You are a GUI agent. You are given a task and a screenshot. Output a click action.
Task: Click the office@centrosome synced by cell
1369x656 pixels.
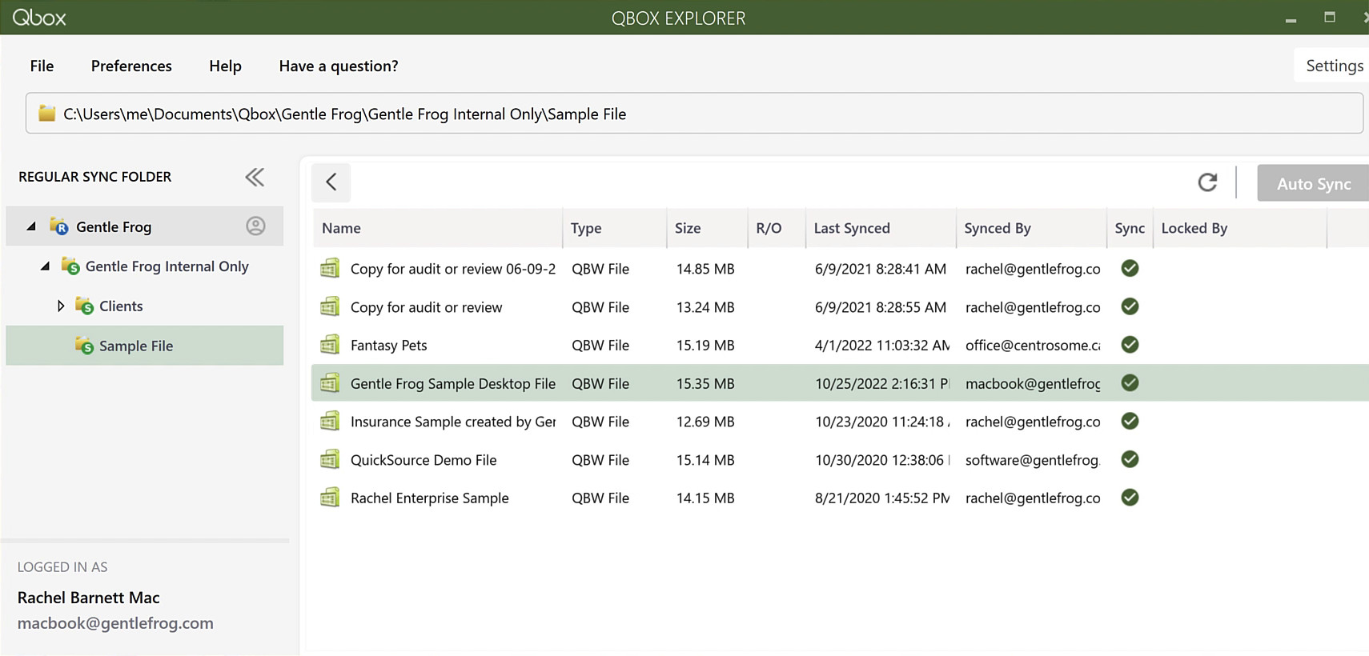tap(1033, 346)
